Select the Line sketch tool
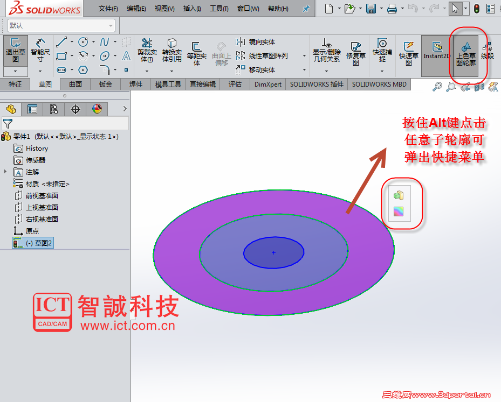 61,42
